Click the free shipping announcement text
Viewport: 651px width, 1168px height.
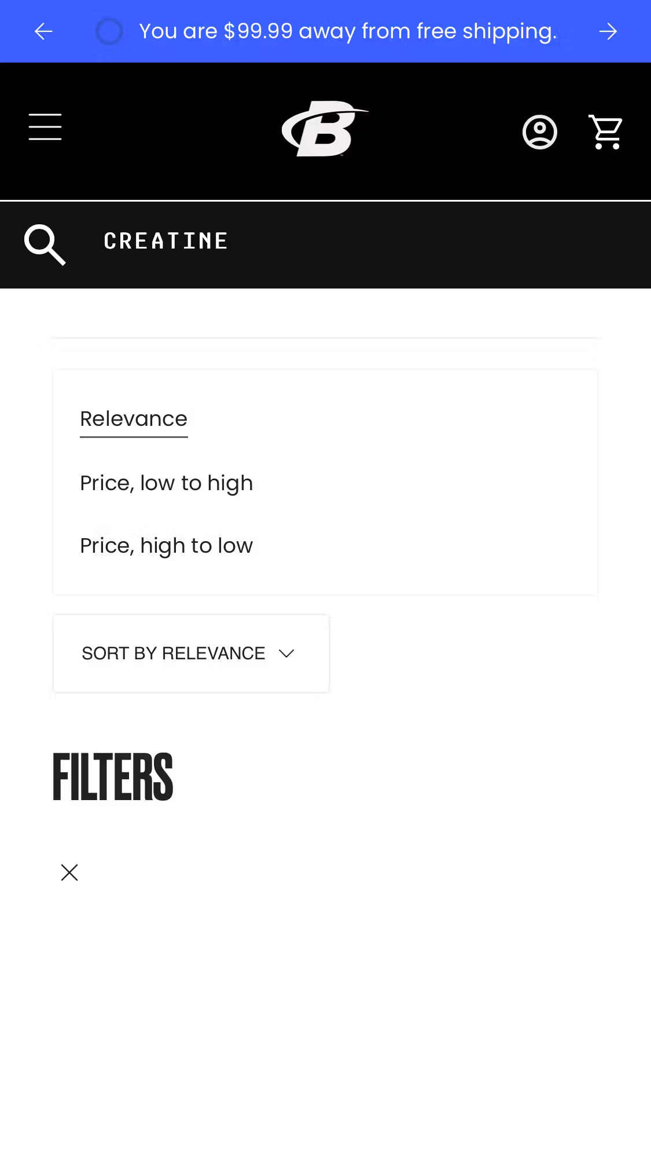coord(348,31)
